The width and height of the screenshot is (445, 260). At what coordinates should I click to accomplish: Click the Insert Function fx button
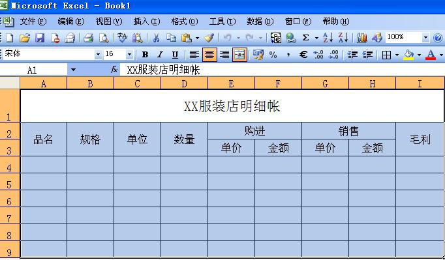pyautogui.click(x=114, y=70)
